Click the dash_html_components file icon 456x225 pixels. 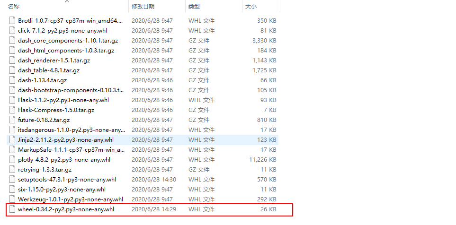(12, 50)
